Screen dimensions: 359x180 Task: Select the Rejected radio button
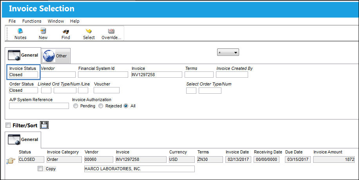101,106
